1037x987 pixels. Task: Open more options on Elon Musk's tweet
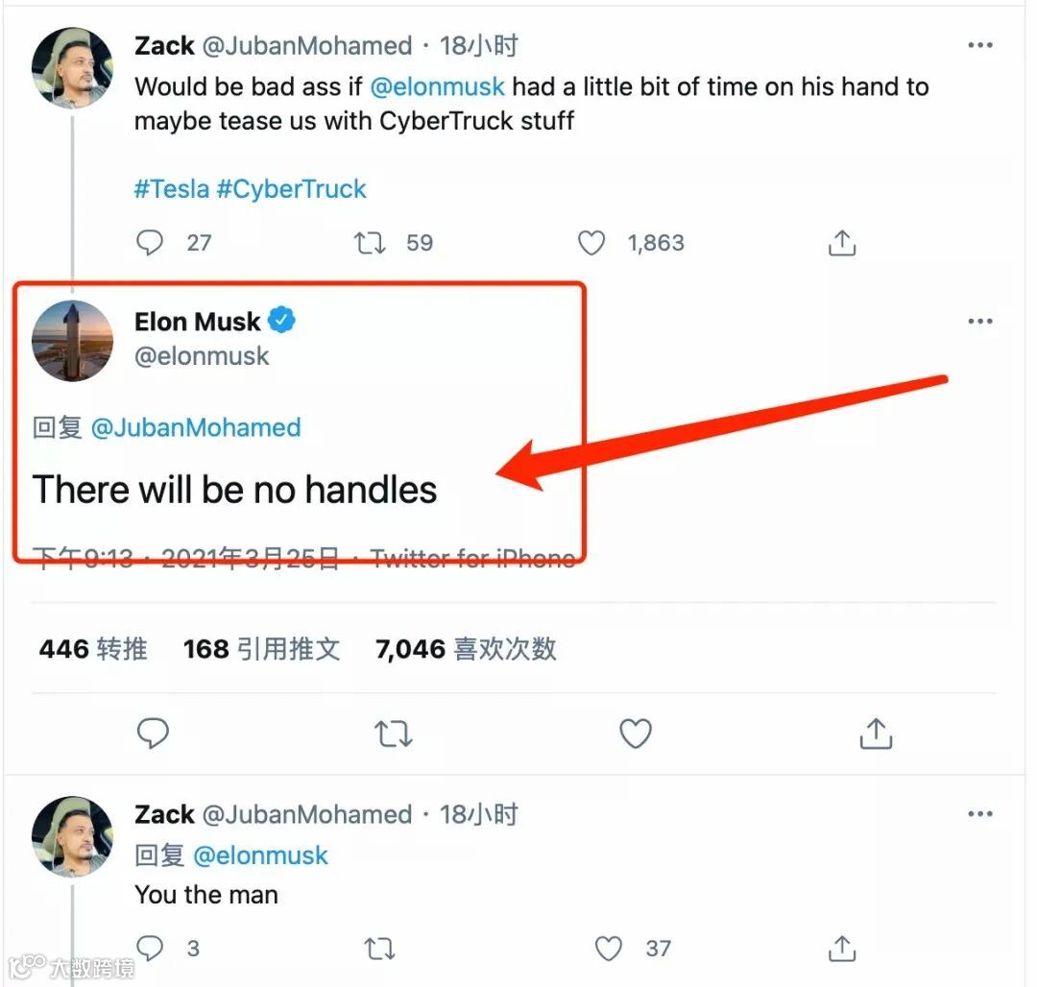click(979, 321)
